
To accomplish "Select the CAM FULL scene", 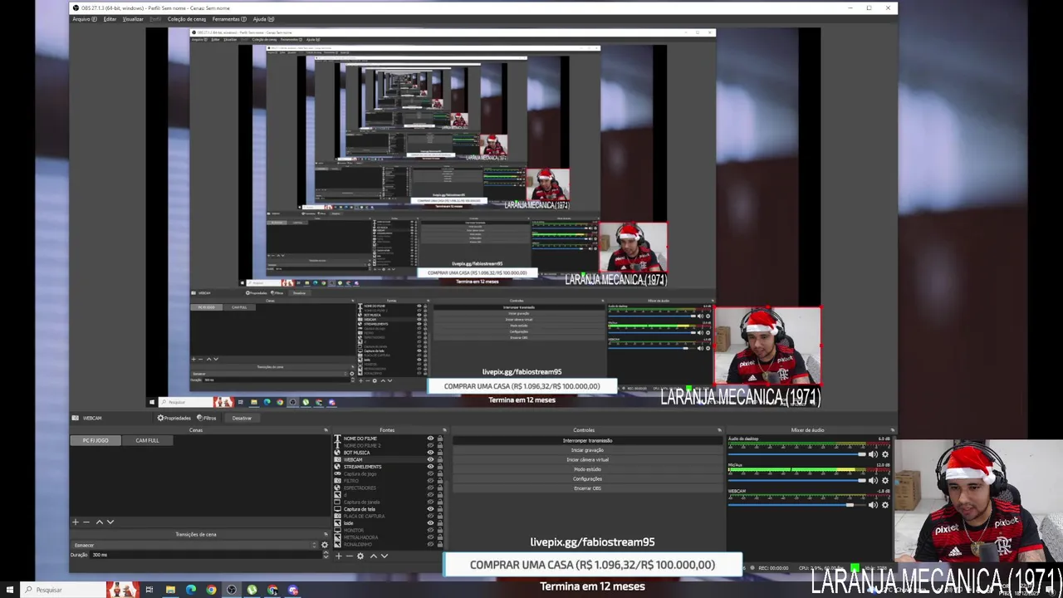I will (x=147, y=440).
